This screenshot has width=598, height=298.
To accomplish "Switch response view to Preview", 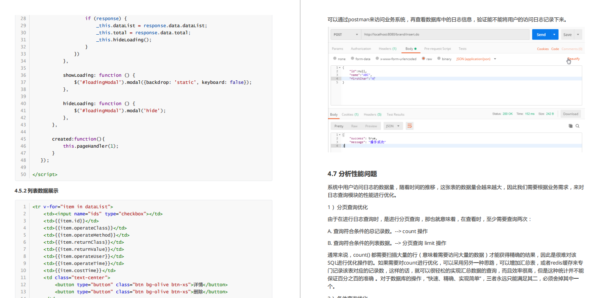I will (371, 126).
